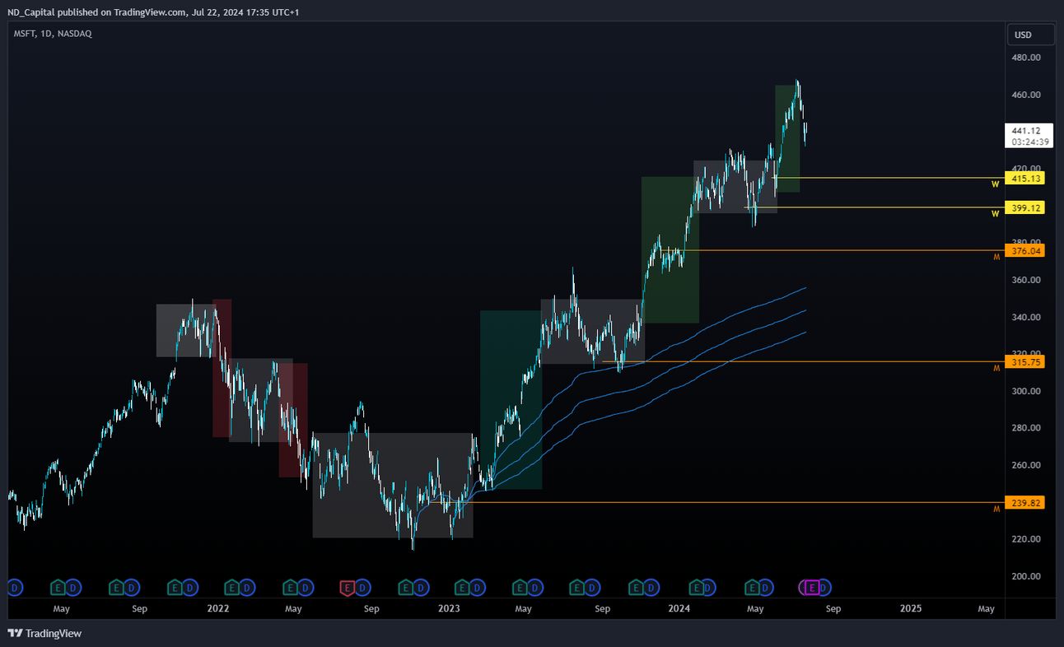1064x647 pixels.
Task: Click the earnings icon above May 2021
Action: [x=58, y=587]
